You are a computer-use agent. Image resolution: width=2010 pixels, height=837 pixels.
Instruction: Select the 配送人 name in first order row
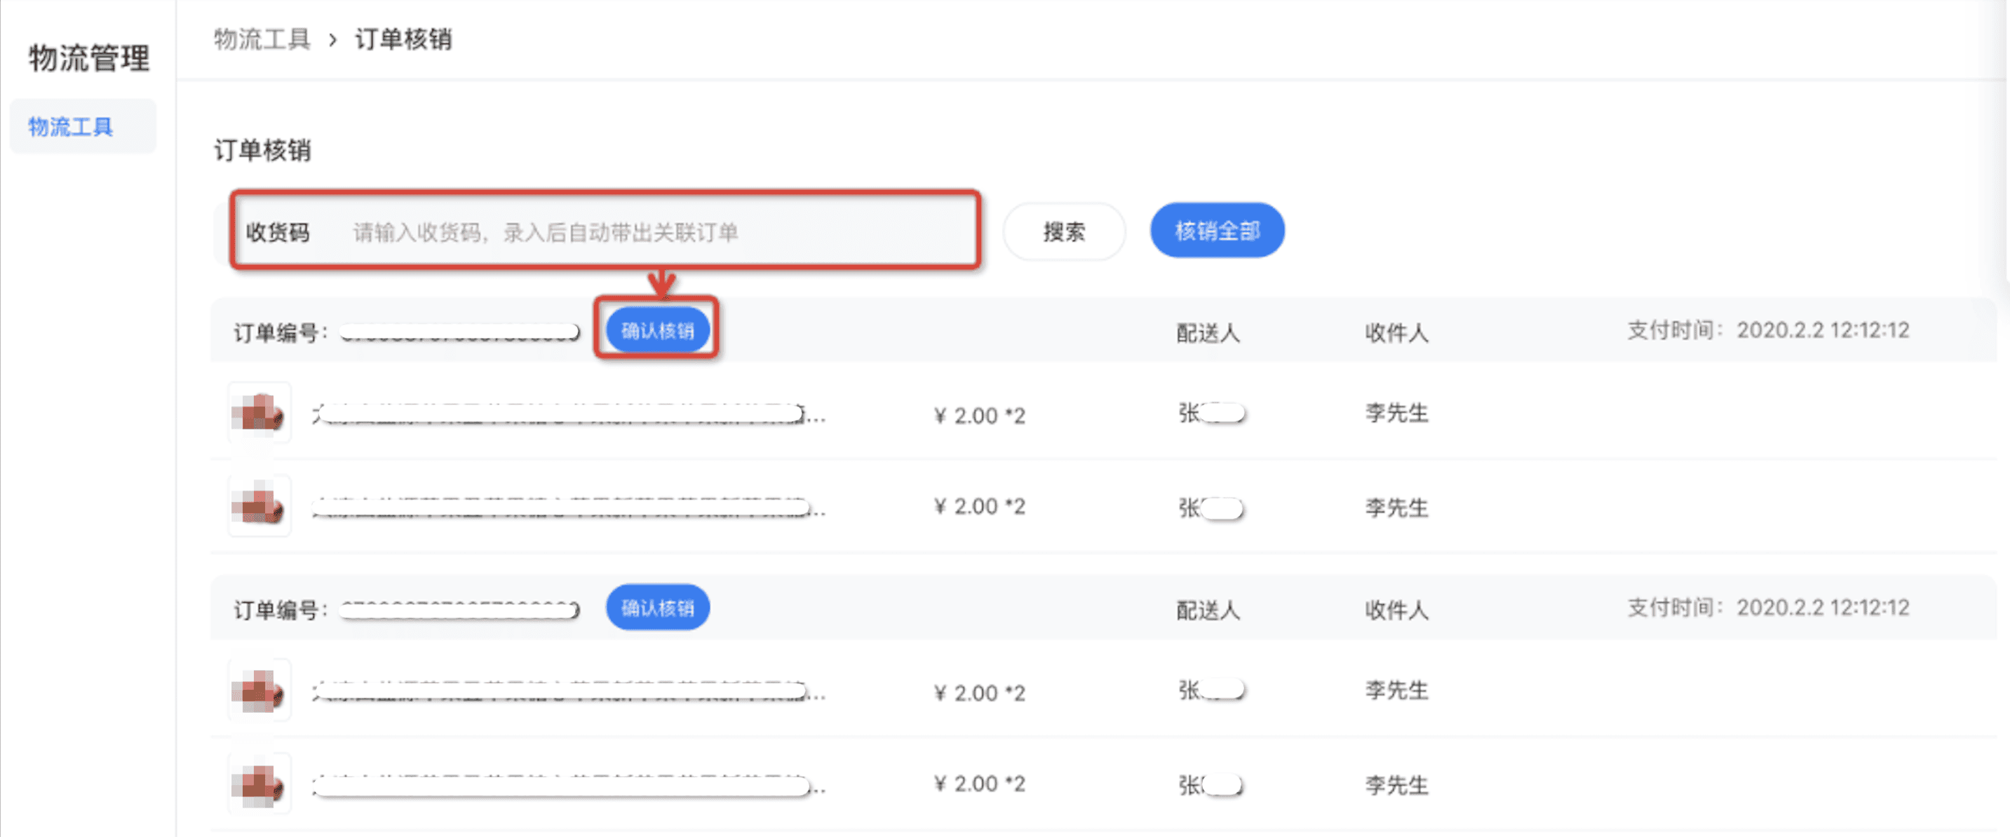[x=1209, y=414]
